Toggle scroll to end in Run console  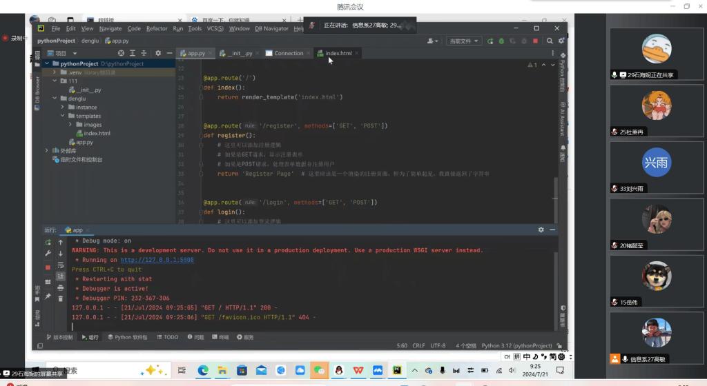tap(61, 276)
